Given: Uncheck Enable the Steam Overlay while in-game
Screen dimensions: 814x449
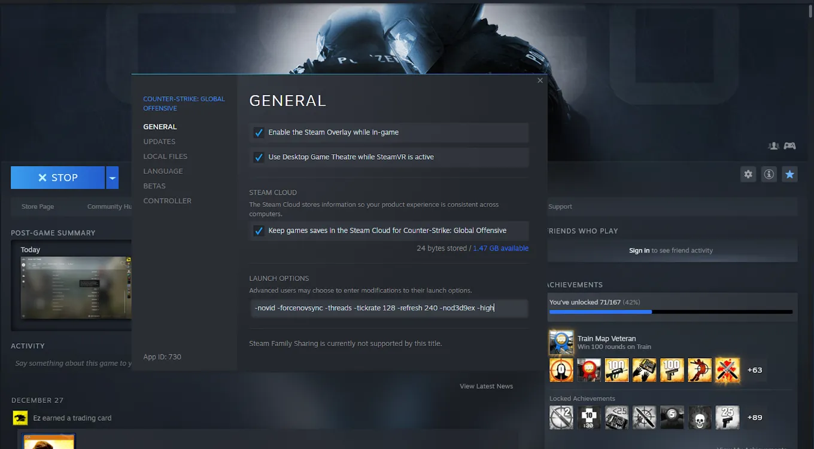Looking at the screenshot, I should [259, 133].
